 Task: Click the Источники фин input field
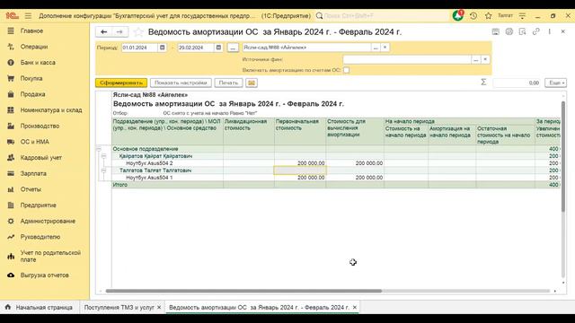[x=407, y=59]
